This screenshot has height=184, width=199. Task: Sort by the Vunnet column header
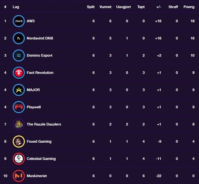click(x=105, y=7)
